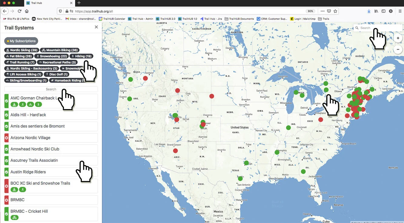
Task: Select BRMBC - Cricket Hill
Action: click(x=51, y=214)
